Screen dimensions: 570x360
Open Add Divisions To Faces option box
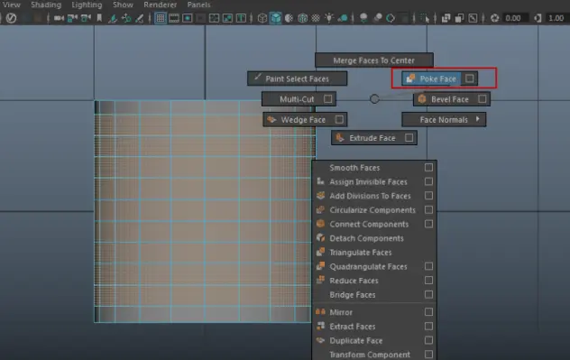pyautogui.click(x=428, y=196)
